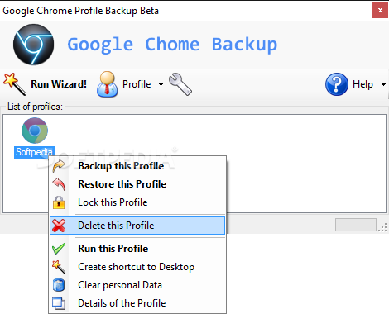The image size is (389, 314).
Task: Choose Create shortcut to Desktop
Action: pos(137,267)
